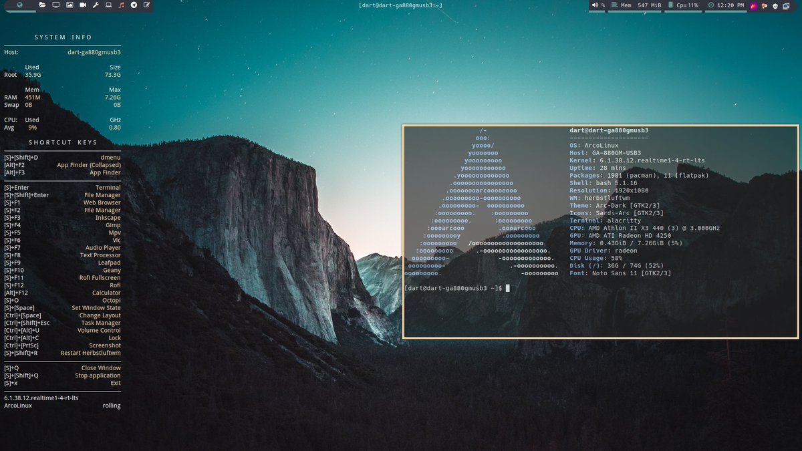The height and width of the screenshot is (451, 802).
Task: Open the video camera icon in panel
Action: click(x=83, y=5)
